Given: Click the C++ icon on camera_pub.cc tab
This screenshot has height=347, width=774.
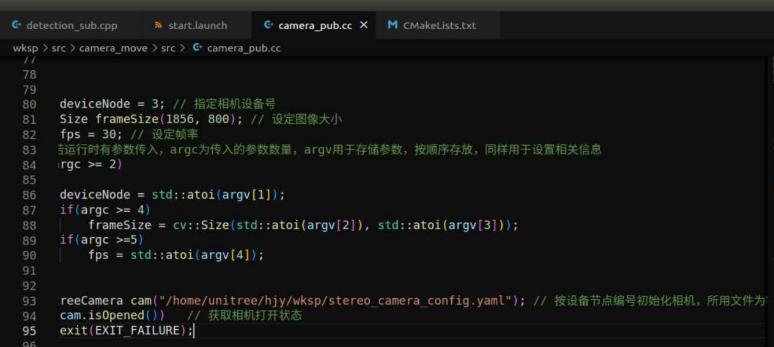Looking at the screenshot, I should point(268,25).
